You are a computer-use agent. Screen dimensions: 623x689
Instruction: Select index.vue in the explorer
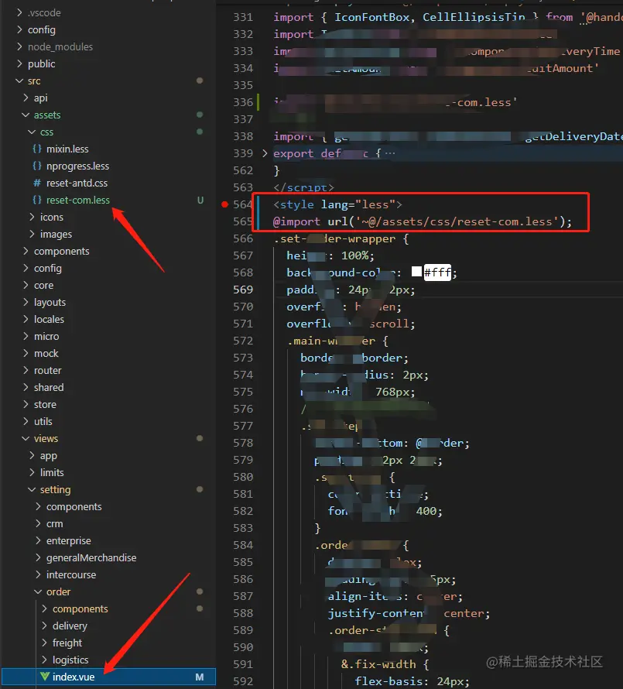point(108,677)
